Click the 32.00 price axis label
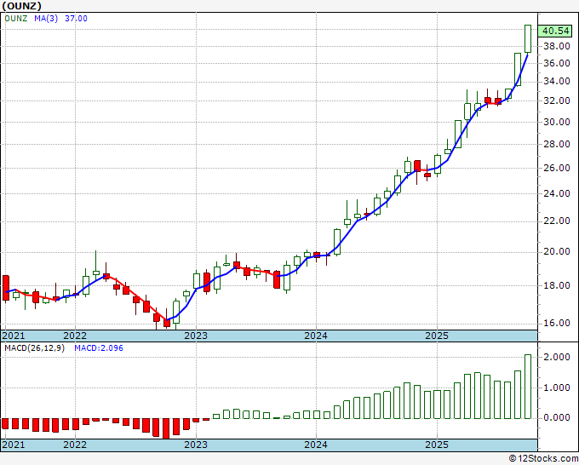 (x=557, y=100)
